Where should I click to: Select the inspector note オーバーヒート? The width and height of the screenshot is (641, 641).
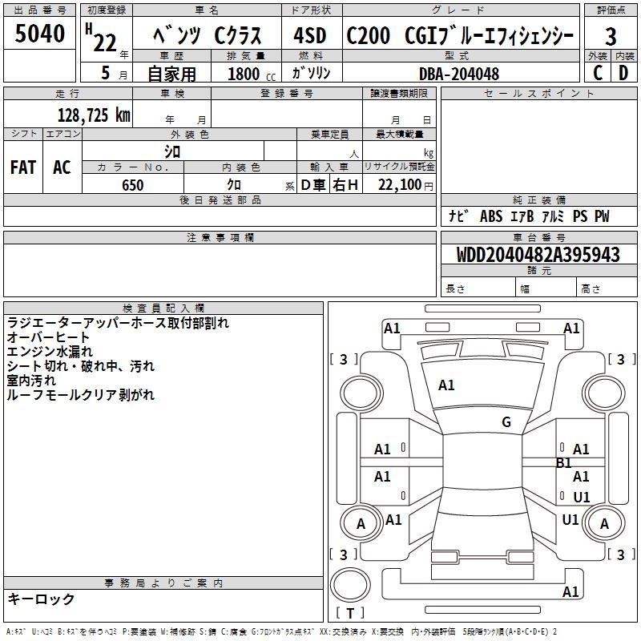coord(48,337)
